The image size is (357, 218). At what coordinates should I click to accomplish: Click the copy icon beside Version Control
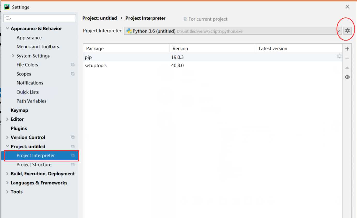(x=73, y=137)
